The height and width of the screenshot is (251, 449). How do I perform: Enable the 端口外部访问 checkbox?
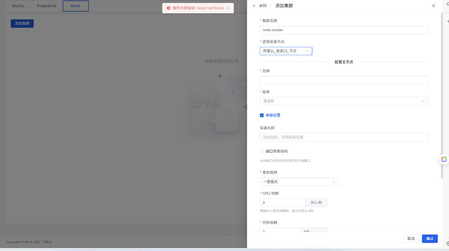coord(262,151)
